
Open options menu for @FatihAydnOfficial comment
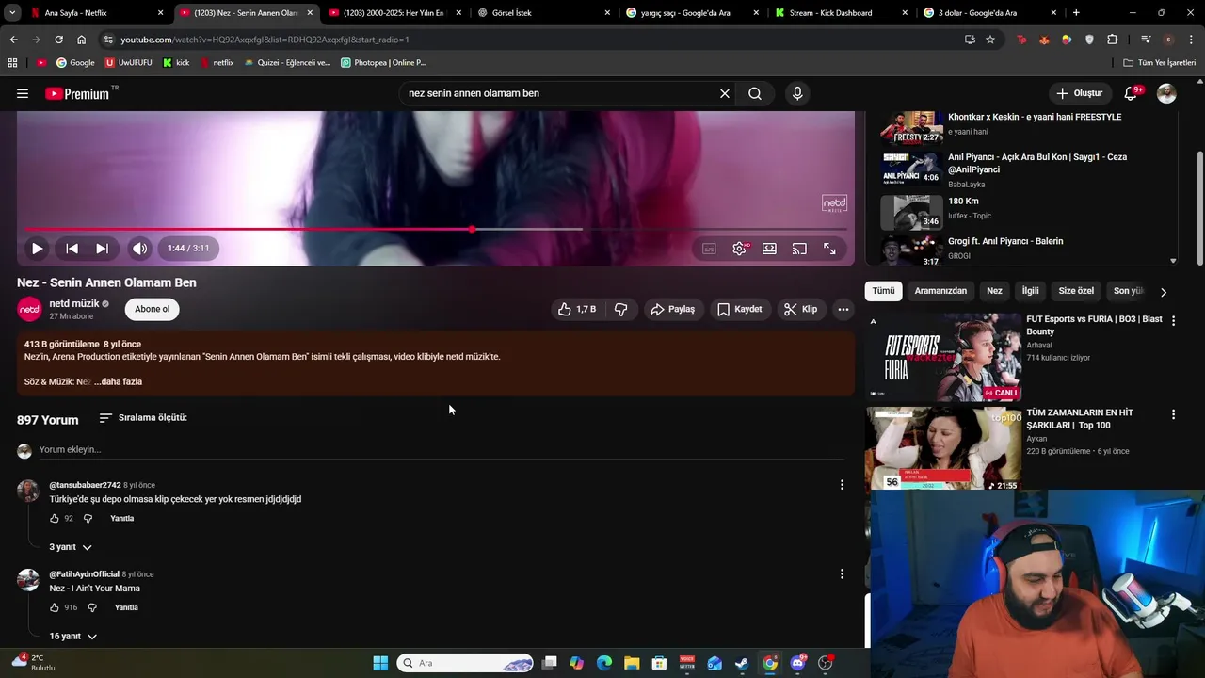pos(842,573)
